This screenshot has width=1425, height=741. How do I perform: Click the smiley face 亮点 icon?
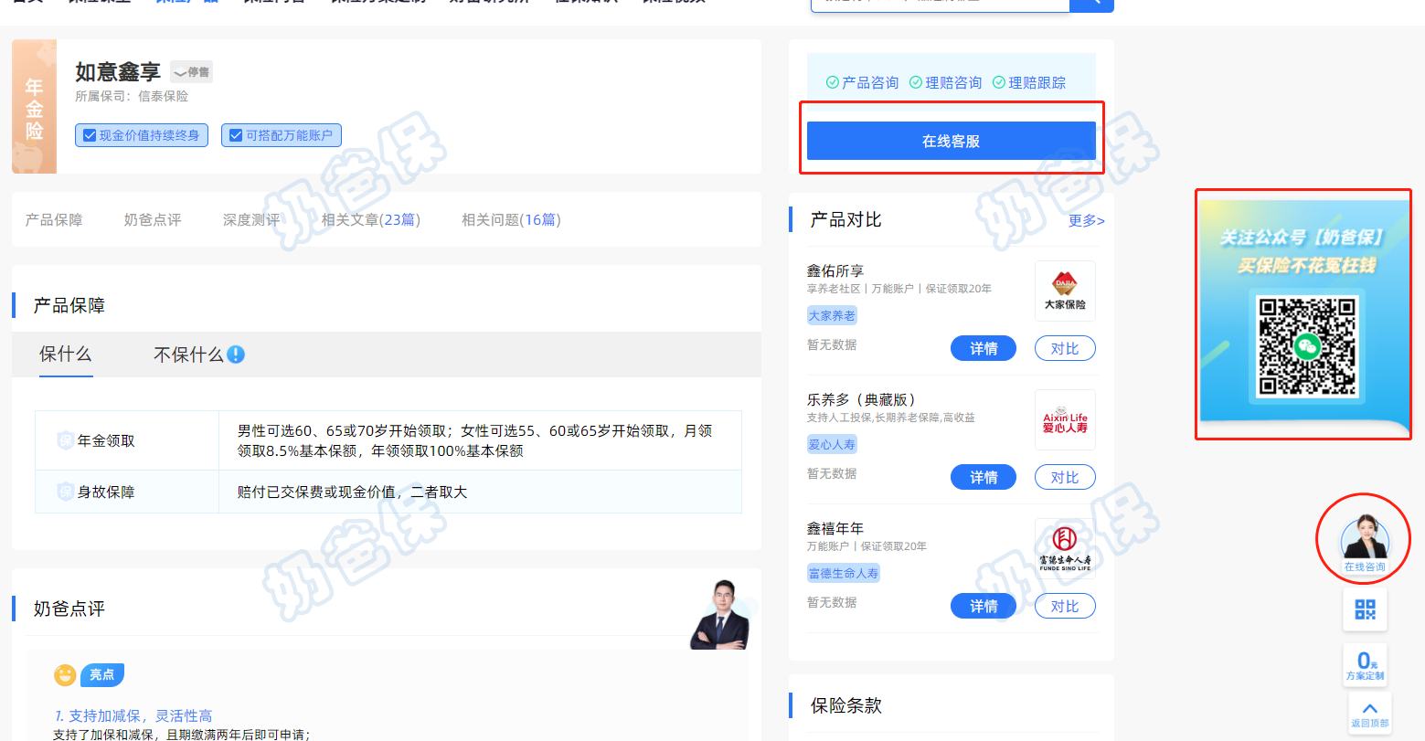click(x=65, y=675)
